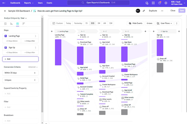
Task: Click the Retention report type icon
Action: 24,23
